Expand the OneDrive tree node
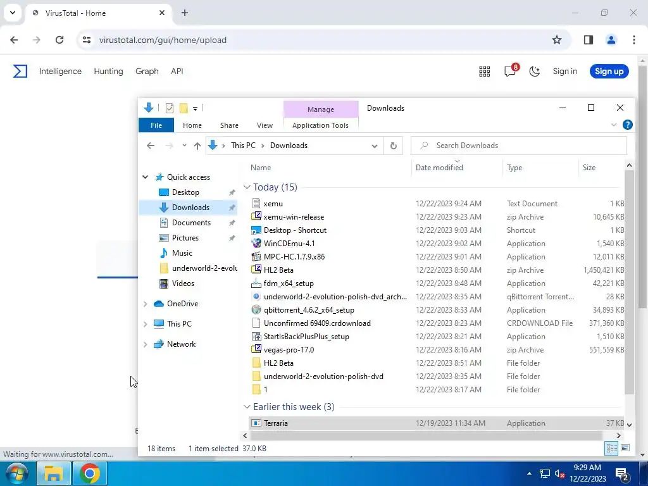The image size is (648, 486). [145, 304]
